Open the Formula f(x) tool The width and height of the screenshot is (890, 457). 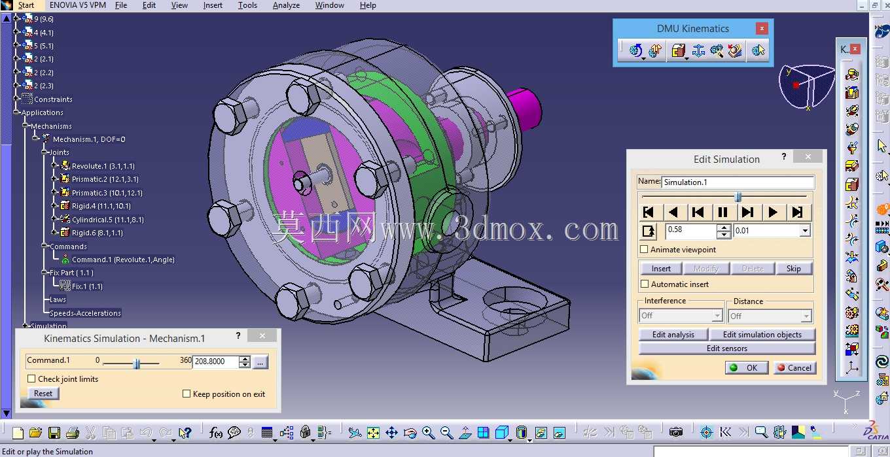tap(216, 432)
